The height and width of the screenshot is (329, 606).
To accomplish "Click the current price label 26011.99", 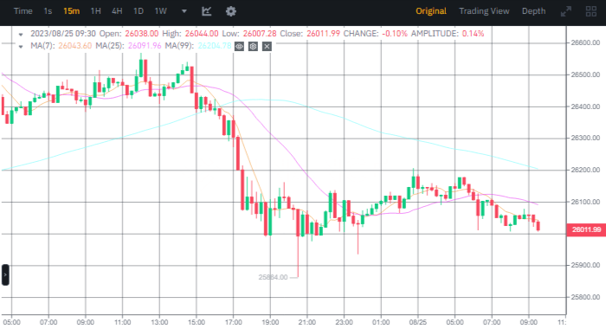I will point(586,229).
